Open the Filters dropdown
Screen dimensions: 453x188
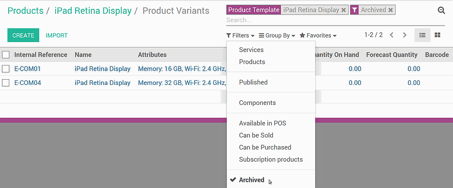point(240,35)
